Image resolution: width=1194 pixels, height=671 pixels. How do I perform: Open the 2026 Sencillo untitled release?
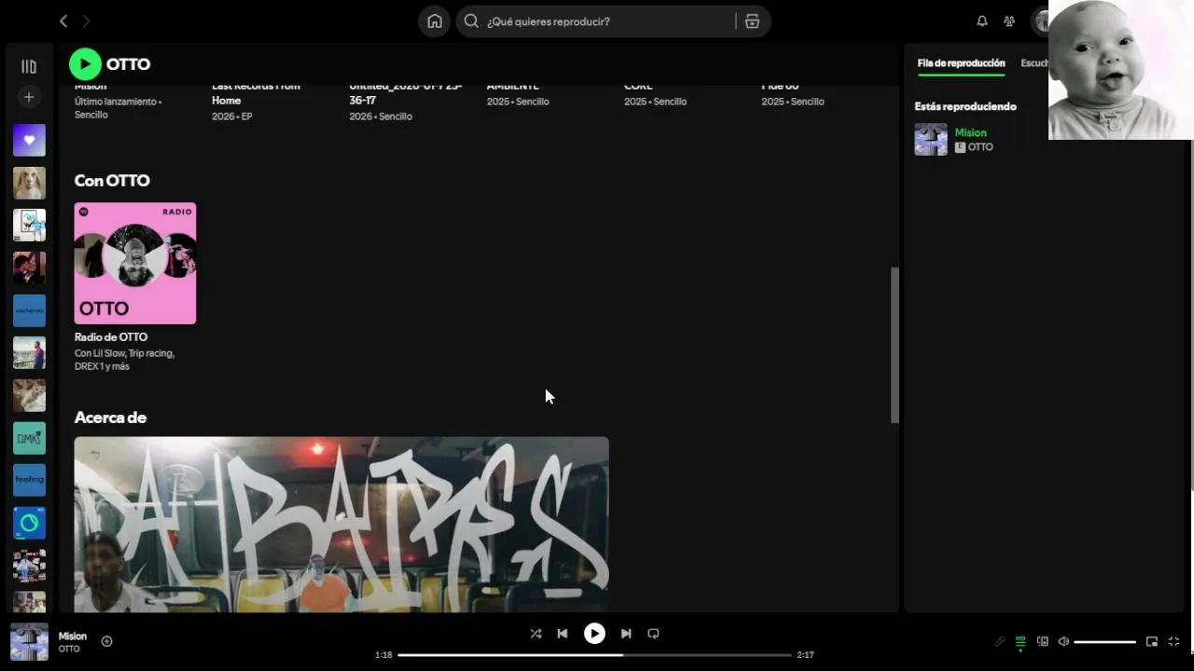coord(406,93)
